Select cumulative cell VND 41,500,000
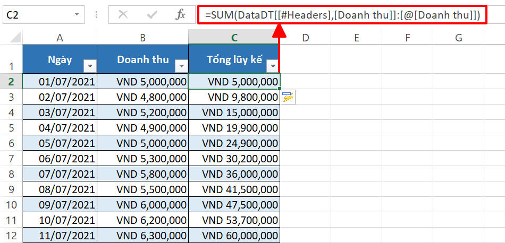Viewport: 505px width, 243px height. click(234, 189)
